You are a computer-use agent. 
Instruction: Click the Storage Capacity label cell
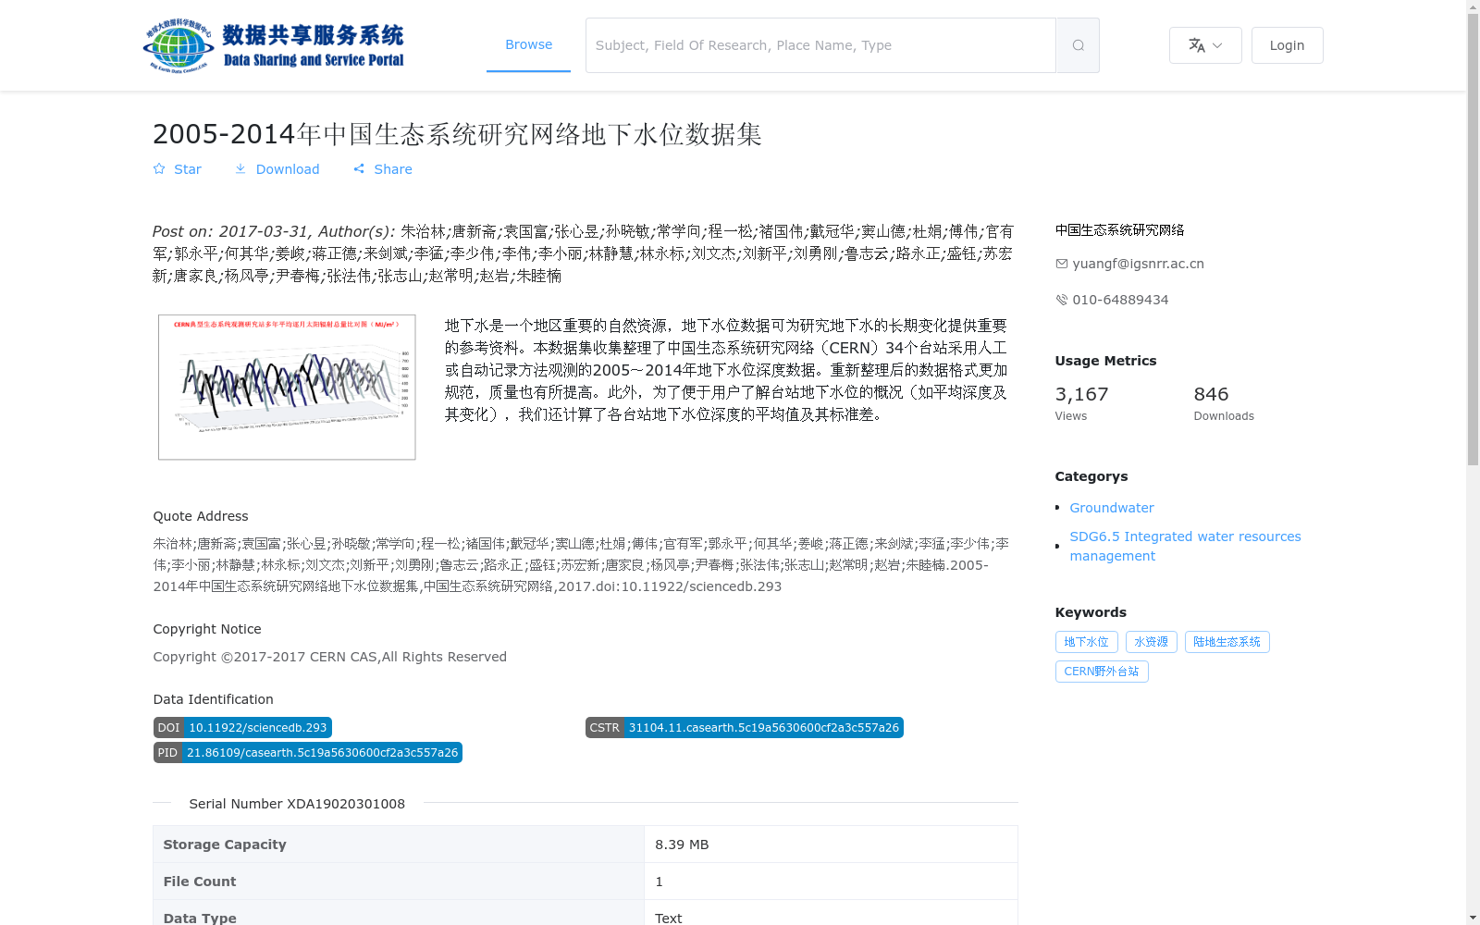click(399, 845)
